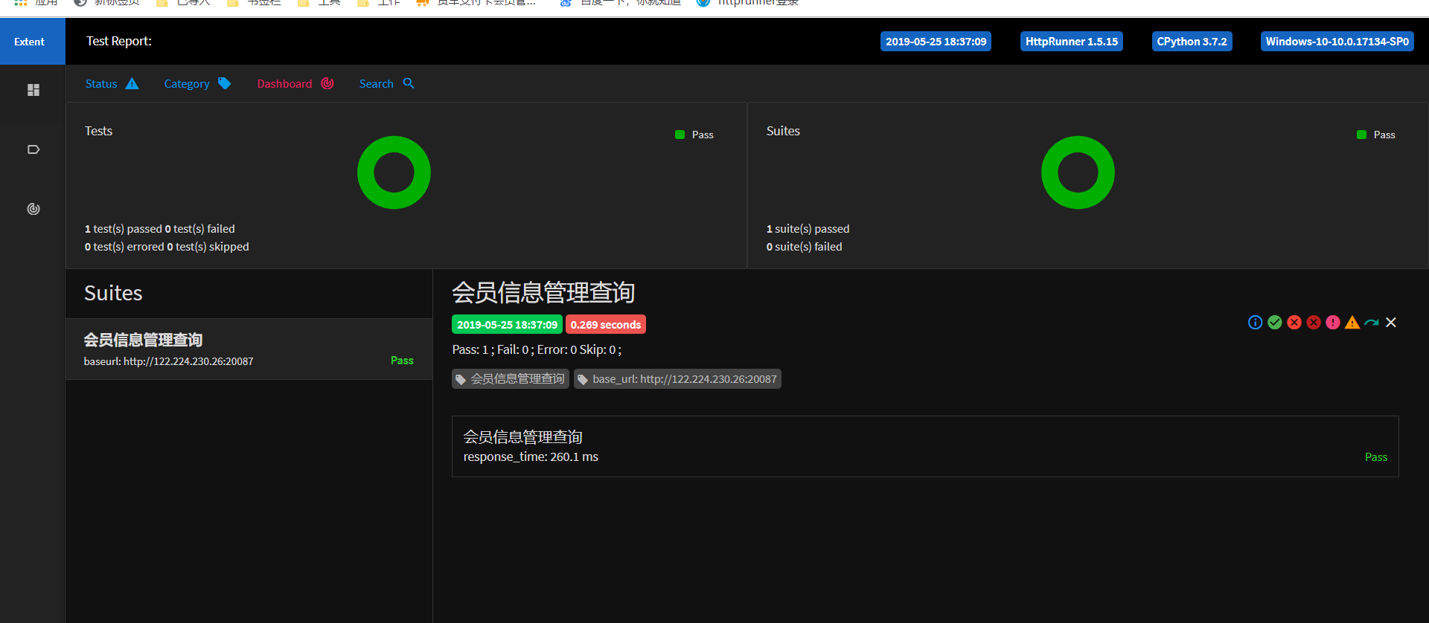This screenshot has width=1429, height=623.
Task: Click the Extent logo in the header
Action: point(30,42)
